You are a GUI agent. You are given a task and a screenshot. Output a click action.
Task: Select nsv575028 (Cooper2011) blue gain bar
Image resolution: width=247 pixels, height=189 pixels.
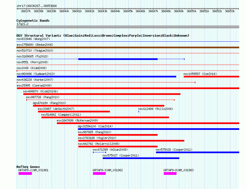pos(198,152)
